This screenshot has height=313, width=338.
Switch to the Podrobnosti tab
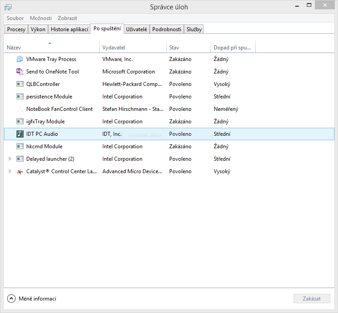point(167,29)
